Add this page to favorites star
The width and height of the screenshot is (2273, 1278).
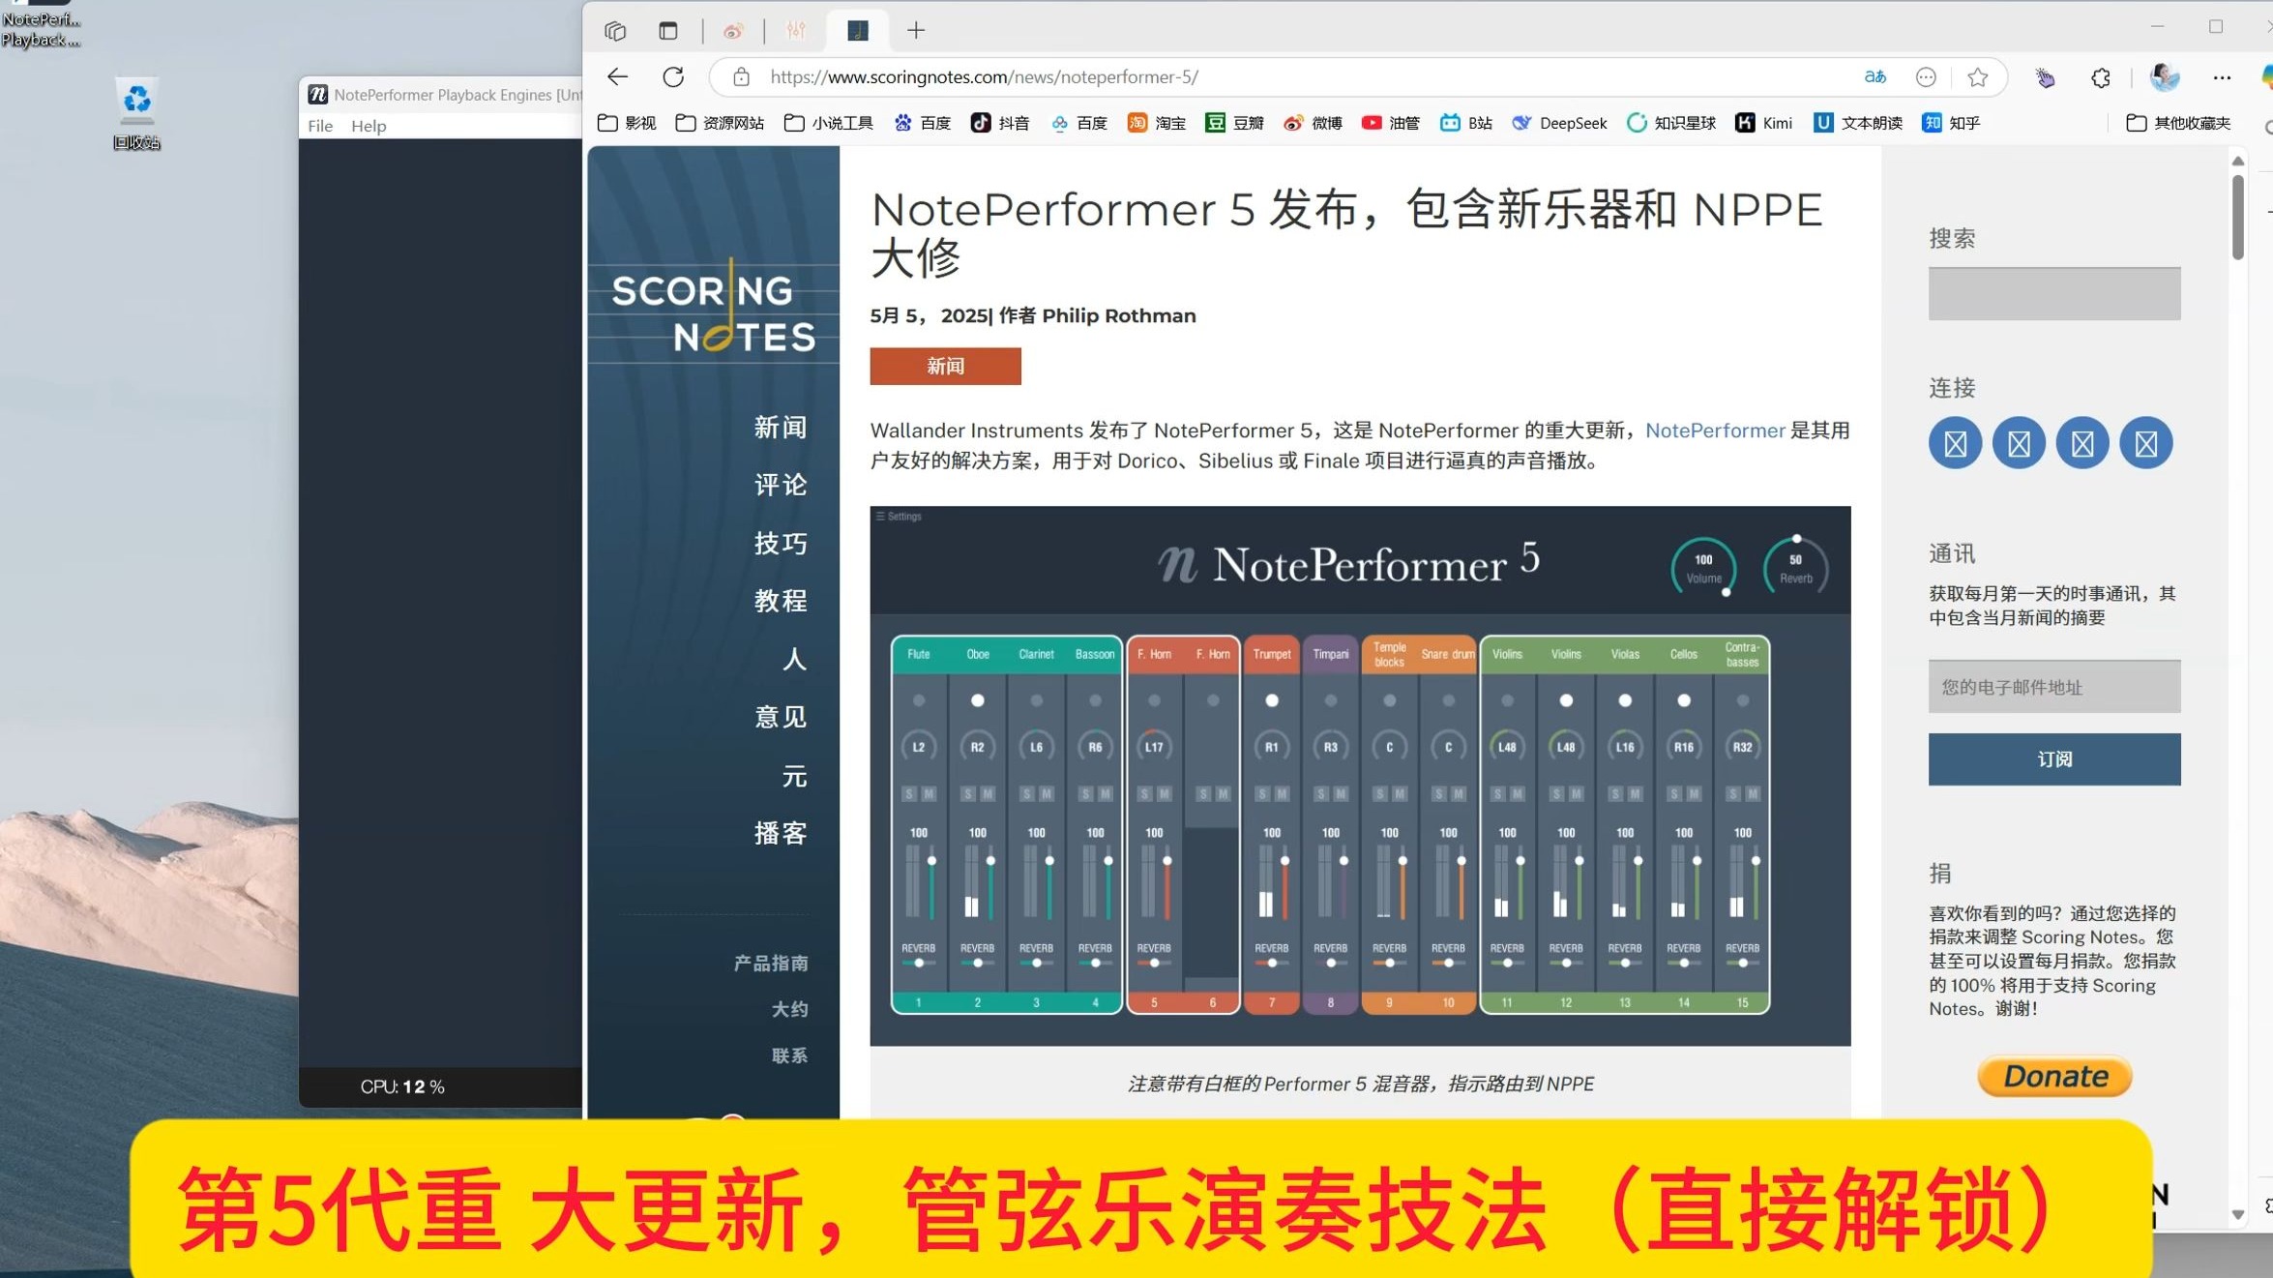pos(1978,77)
